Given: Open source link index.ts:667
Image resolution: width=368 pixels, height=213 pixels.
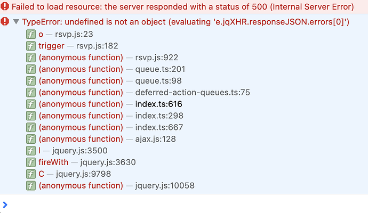Looking at the screenshot, I should click(159, 127).
